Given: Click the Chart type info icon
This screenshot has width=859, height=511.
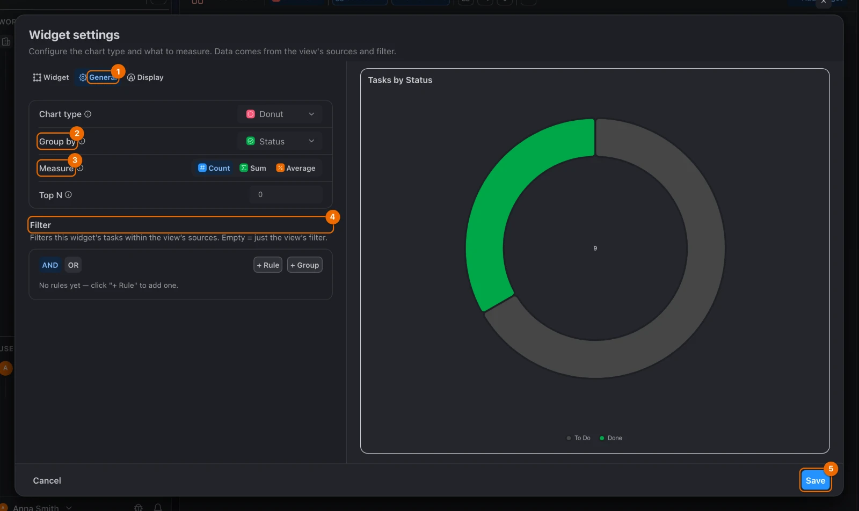Looking at the screenshot, I should [x=88, y=114].
